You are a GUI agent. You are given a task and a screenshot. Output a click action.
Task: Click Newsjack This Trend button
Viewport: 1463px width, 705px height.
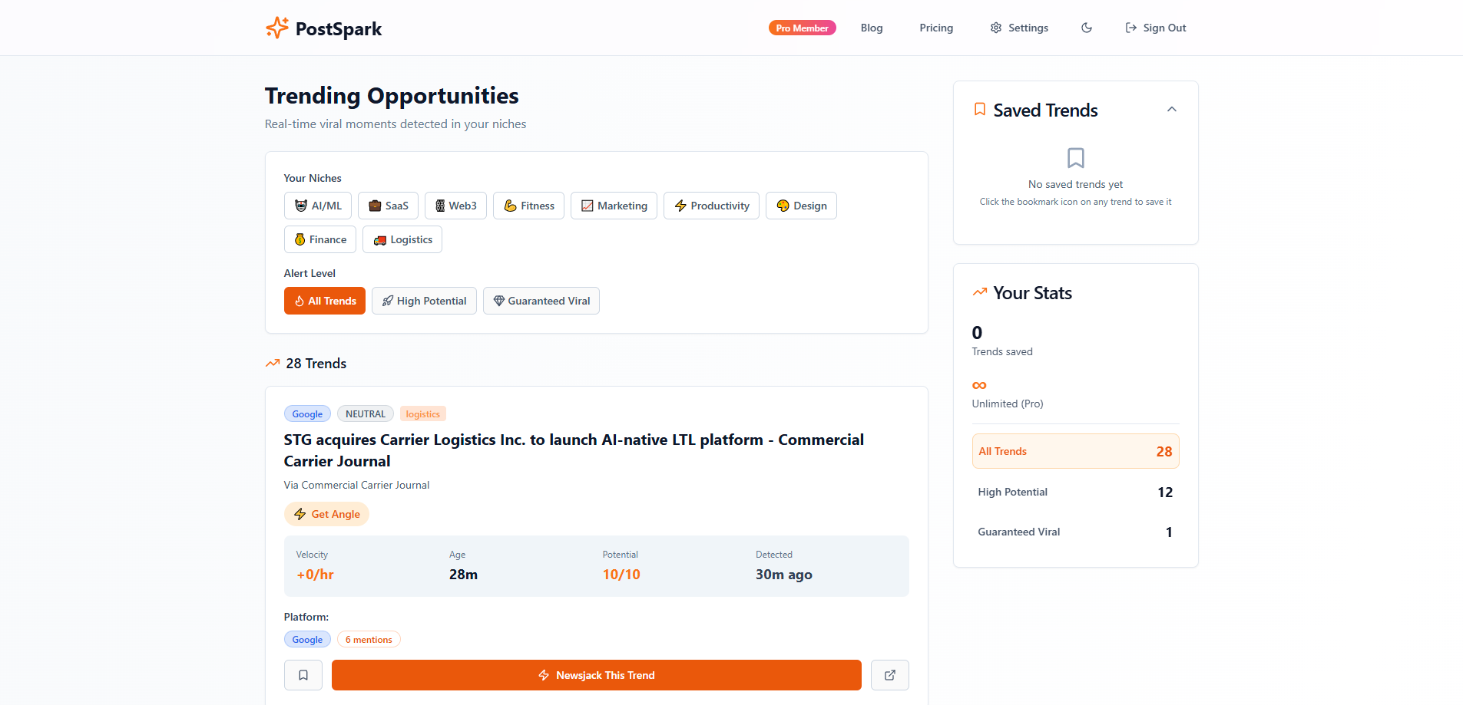(597, 675)
